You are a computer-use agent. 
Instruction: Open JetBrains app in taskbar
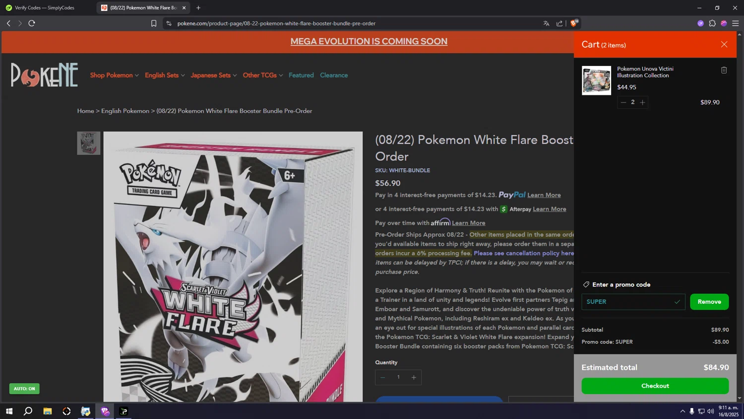pos(124,411)
